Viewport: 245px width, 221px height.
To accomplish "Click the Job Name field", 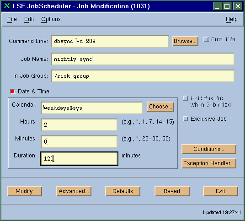I will [x=143, y=59].
